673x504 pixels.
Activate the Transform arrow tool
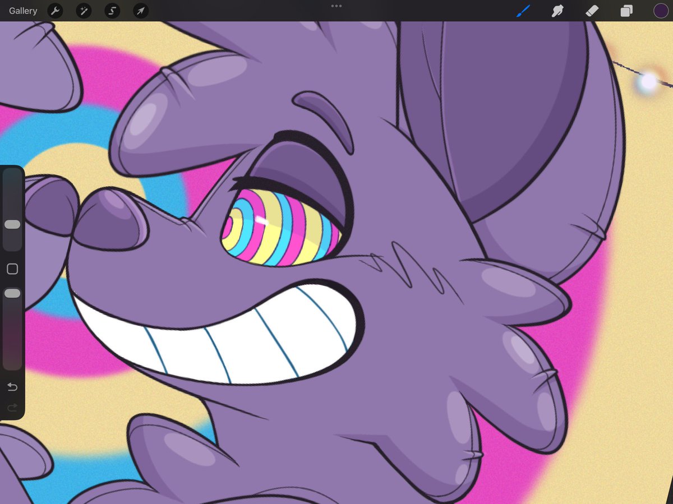(x=141, y=11)
